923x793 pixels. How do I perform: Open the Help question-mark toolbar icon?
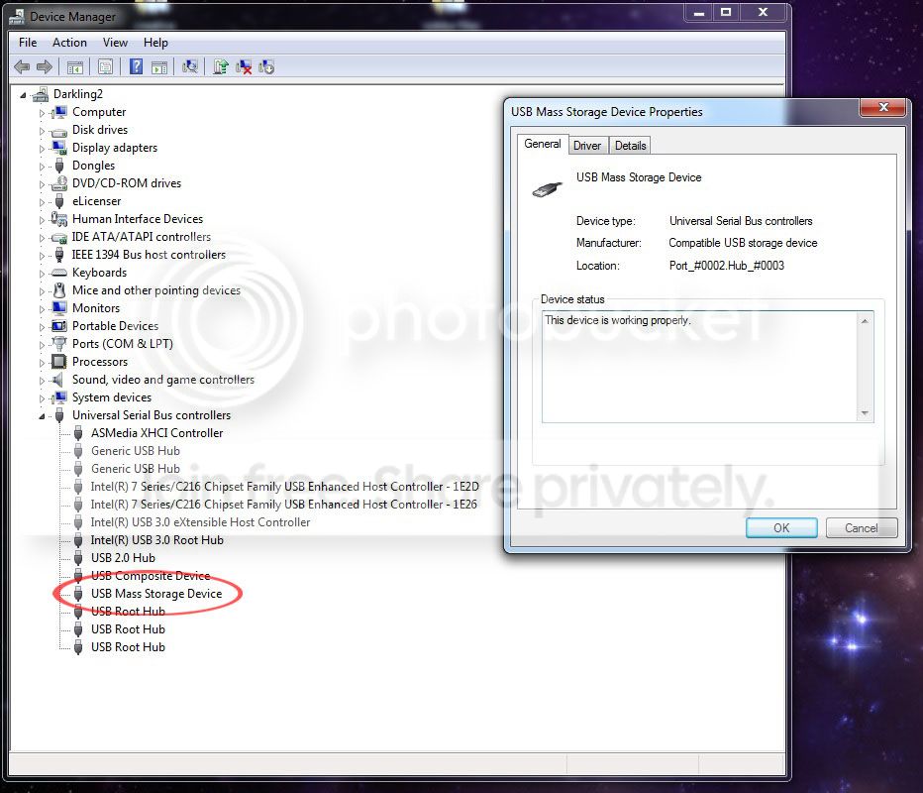coord(136,66)
